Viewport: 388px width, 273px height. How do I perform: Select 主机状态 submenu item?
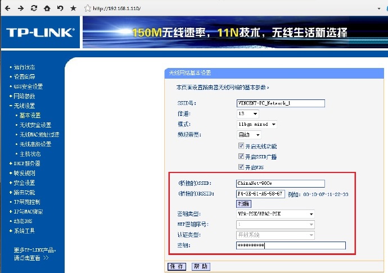[x=30, y=154]
